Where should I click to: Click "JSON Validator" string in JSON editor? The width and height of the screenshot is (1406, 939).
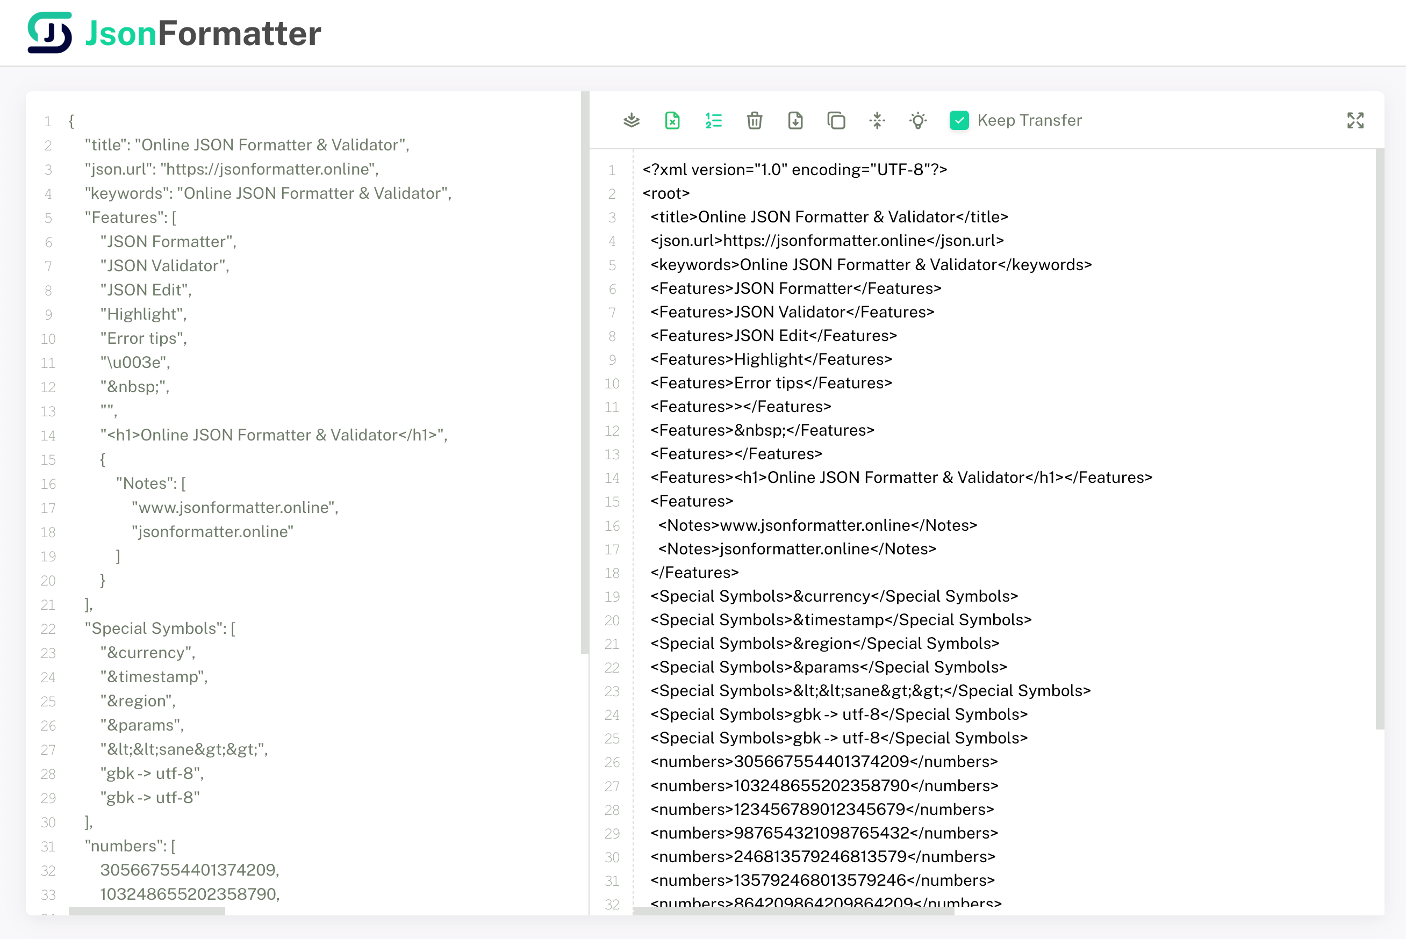[165, 266]
